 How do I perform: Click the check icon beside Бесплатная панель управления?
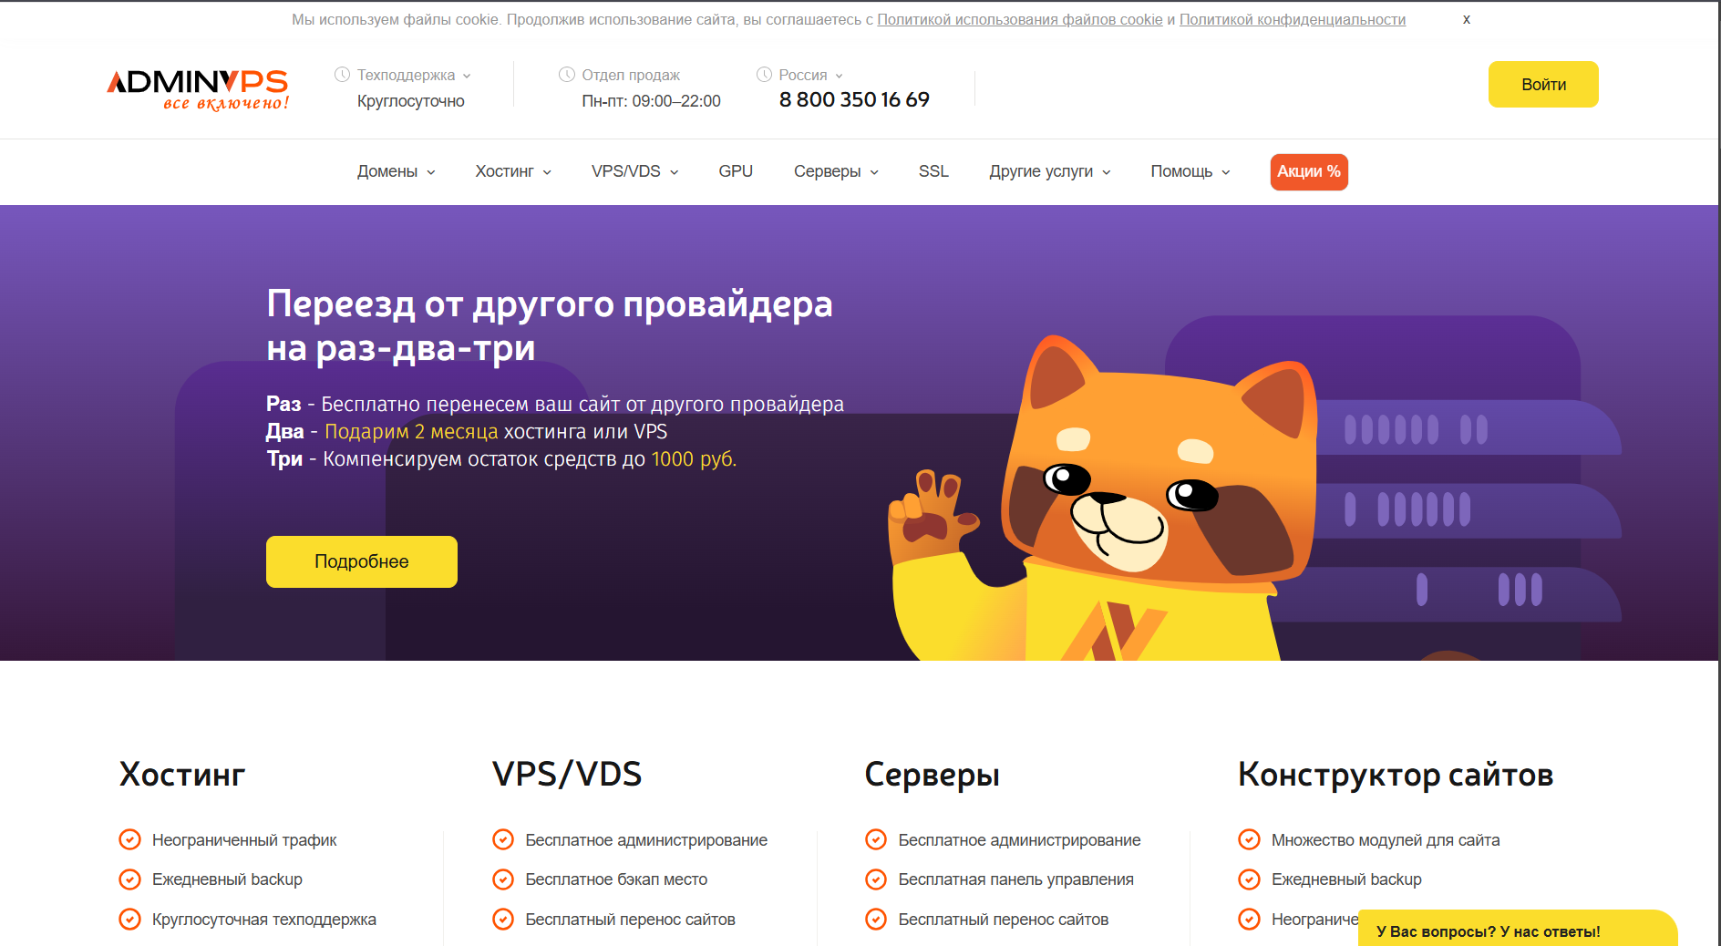pyautogui.click(x=876, y=879)
